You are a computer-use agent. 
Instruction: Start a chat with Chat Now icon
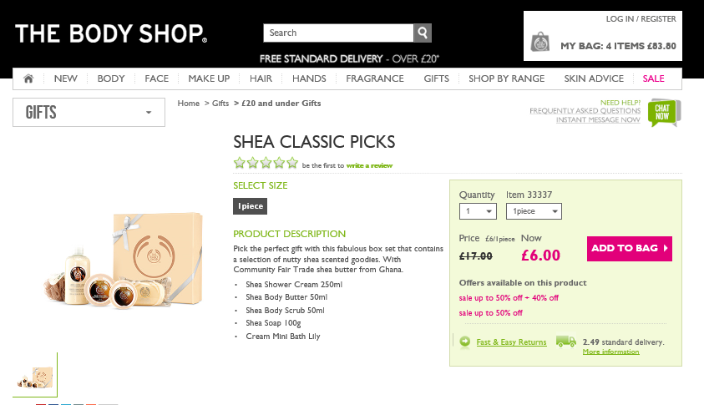pos(664,112)
